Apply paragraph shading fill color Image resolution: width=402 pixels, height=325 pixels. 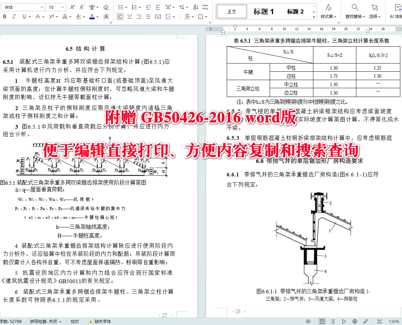(187, 17)
